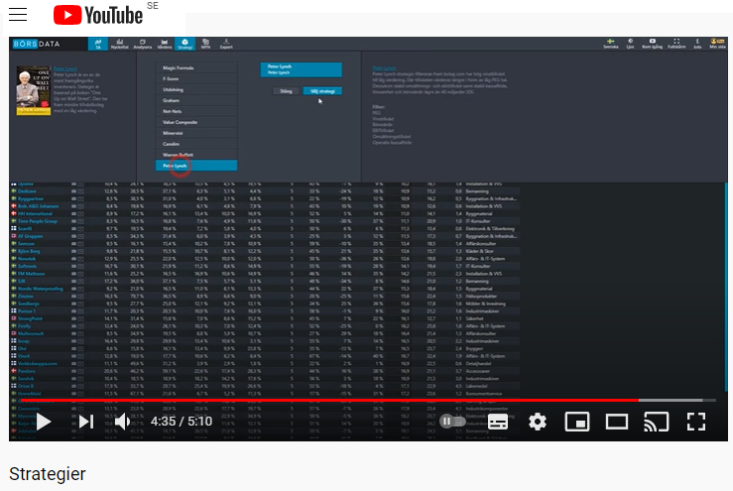
Task: Select the Value Composite strategy
Action: [x=196, y=122]
